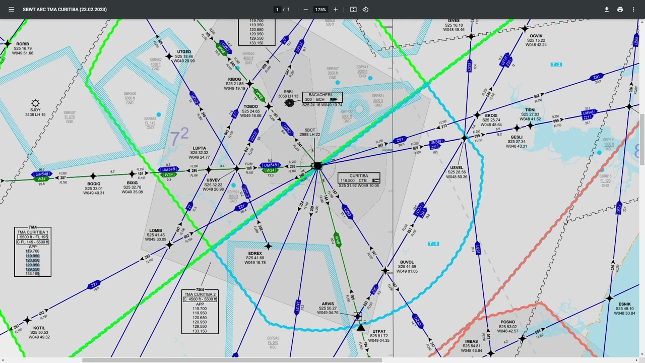Rotate the chart counterclockwise
This screenshot has height=363, width=645.
coord(365,10)
